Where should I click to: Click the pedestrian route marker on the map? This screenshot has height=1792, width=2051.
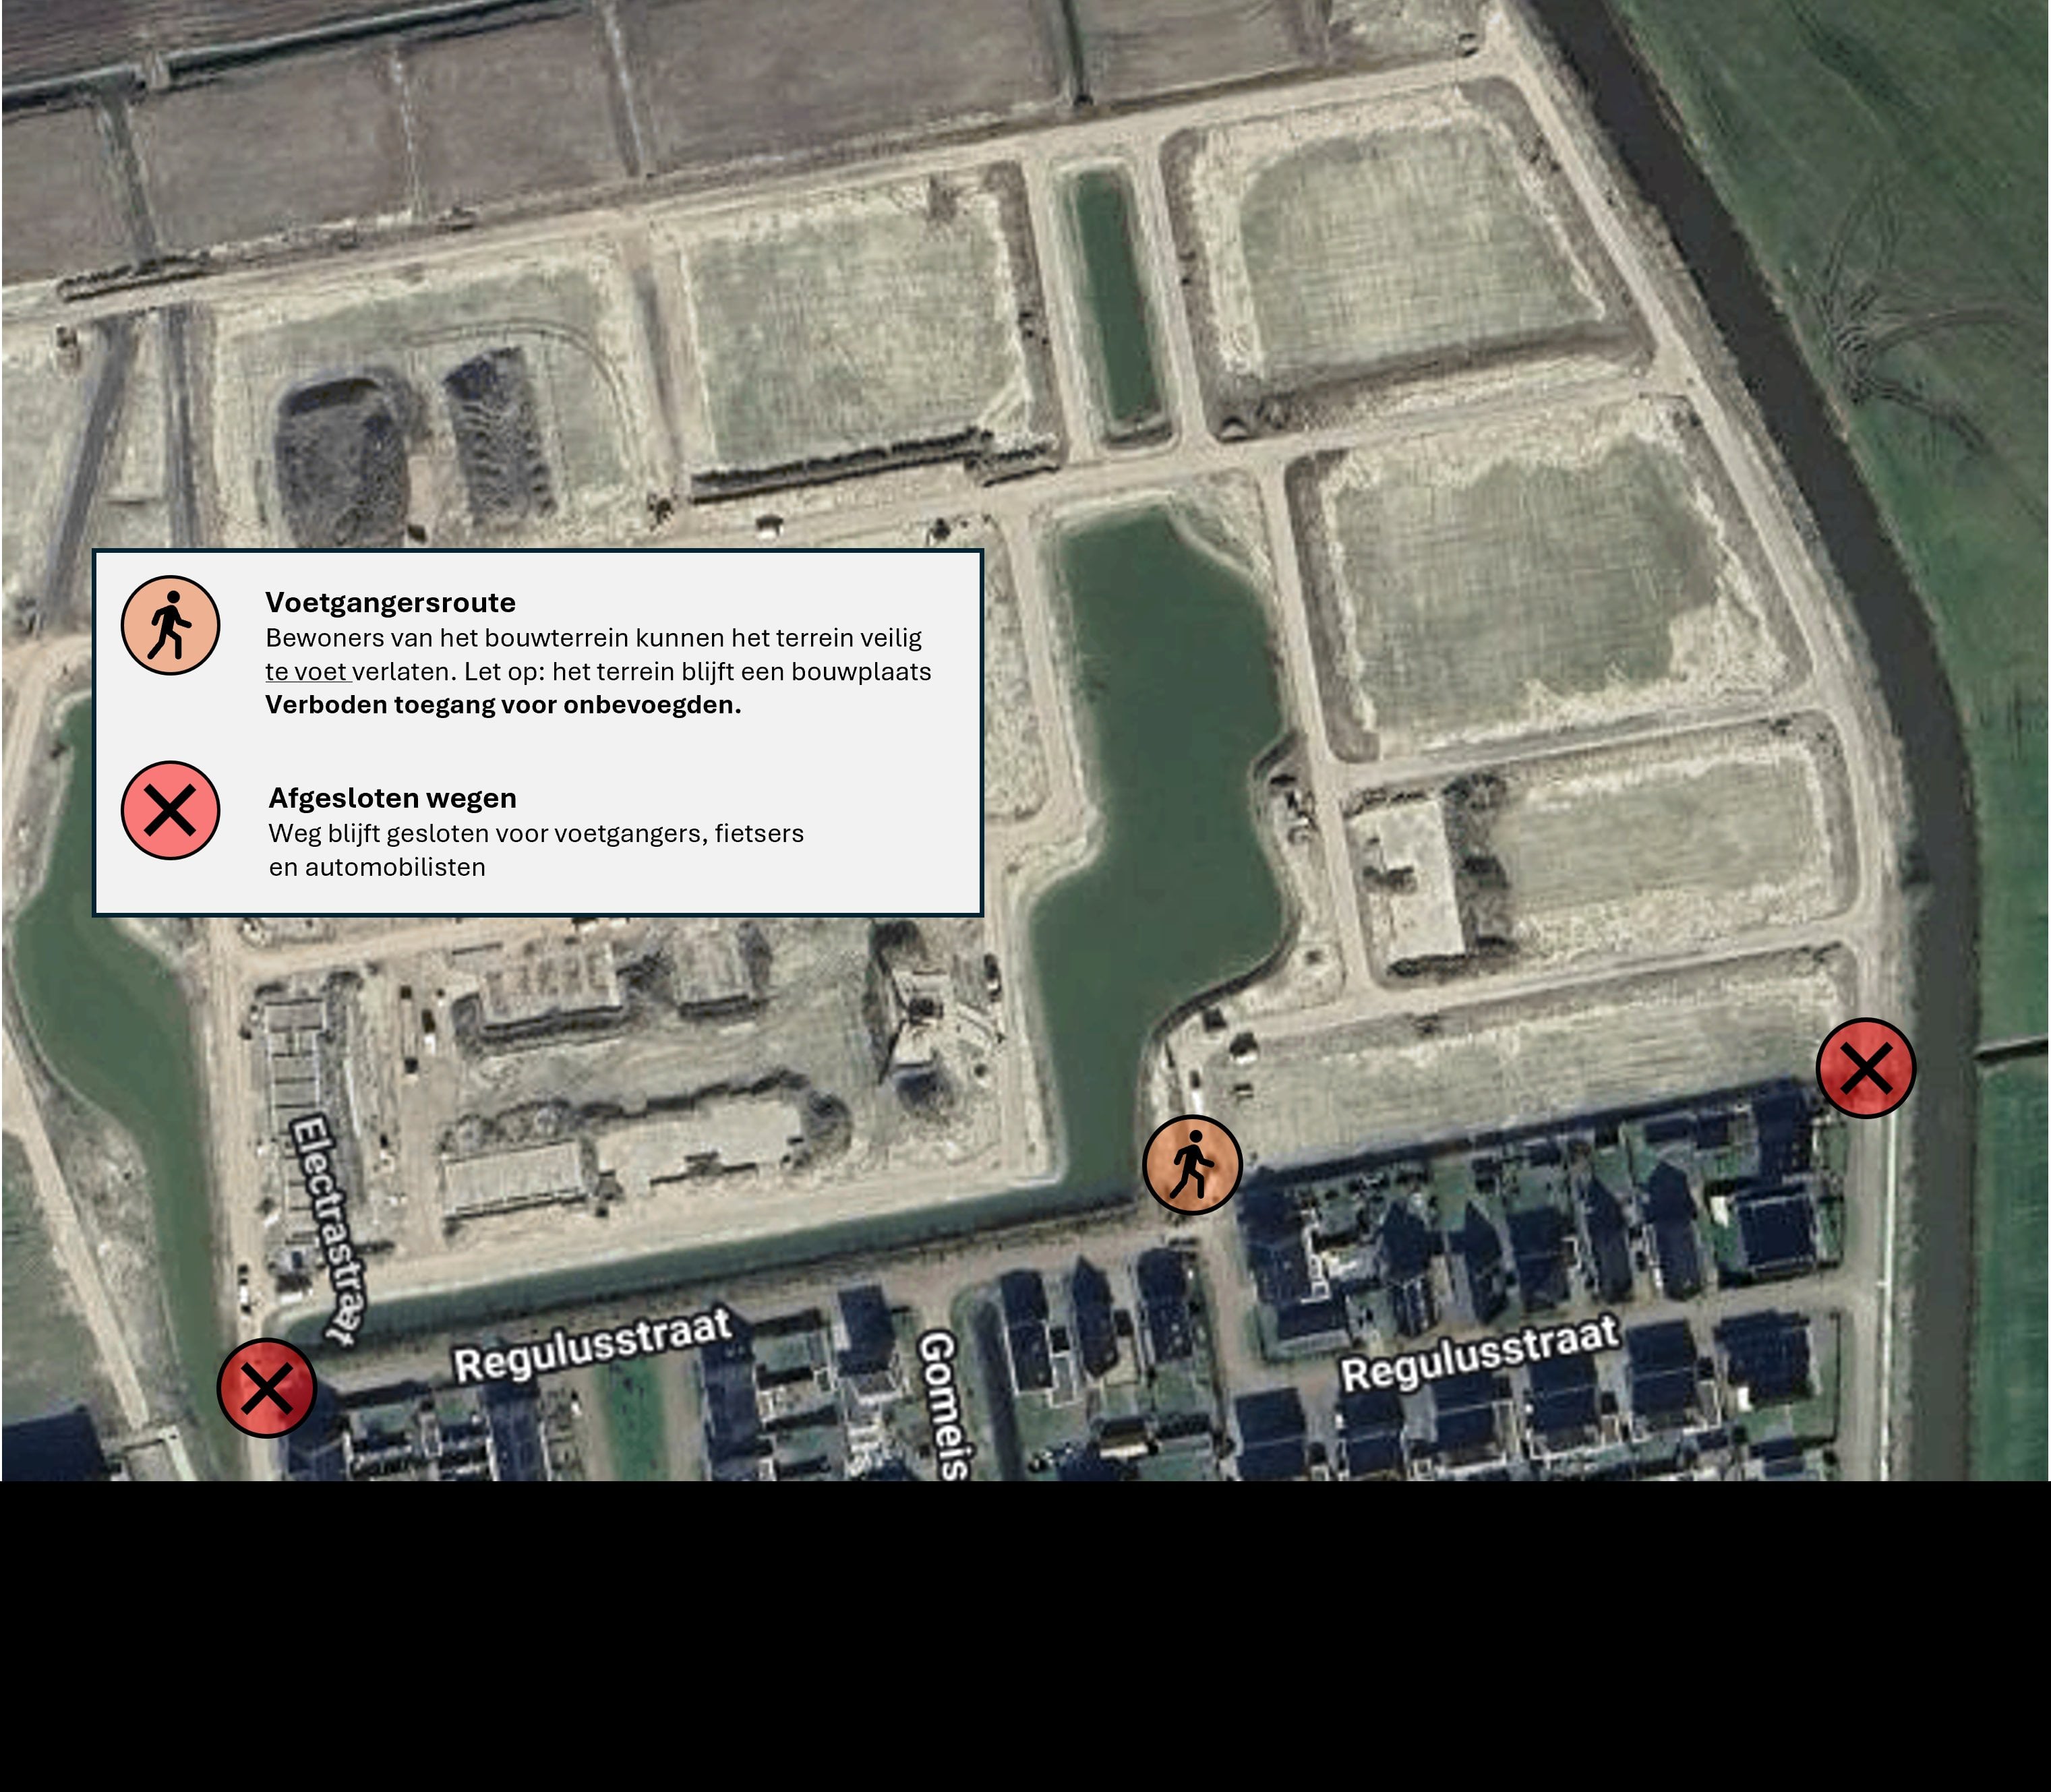(x=1192, y=1165)
